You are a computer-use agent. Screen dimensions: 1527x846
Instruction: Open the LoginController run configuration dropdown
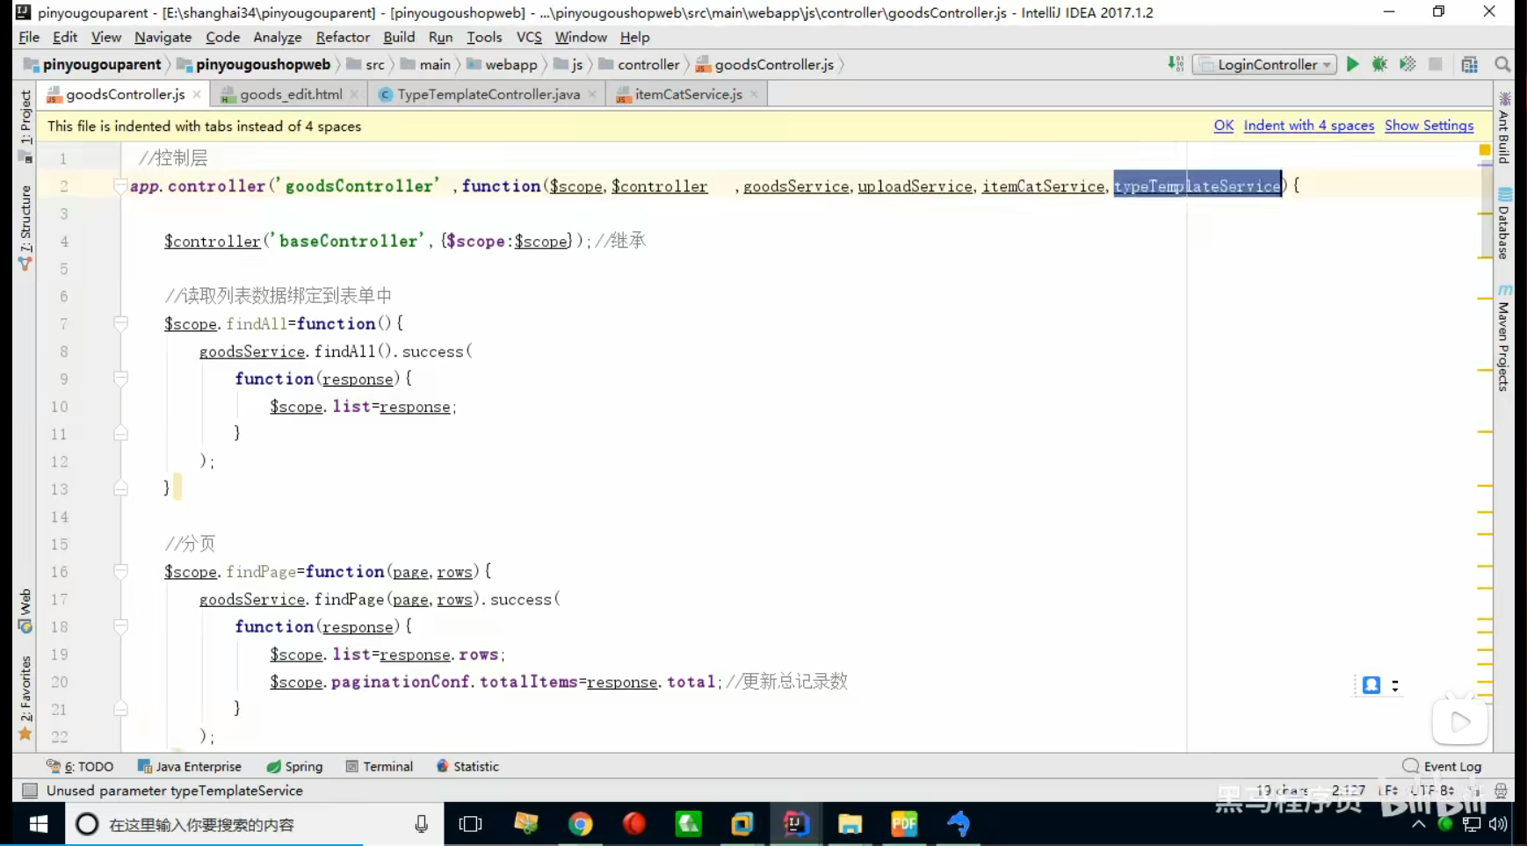(1264, 64)
